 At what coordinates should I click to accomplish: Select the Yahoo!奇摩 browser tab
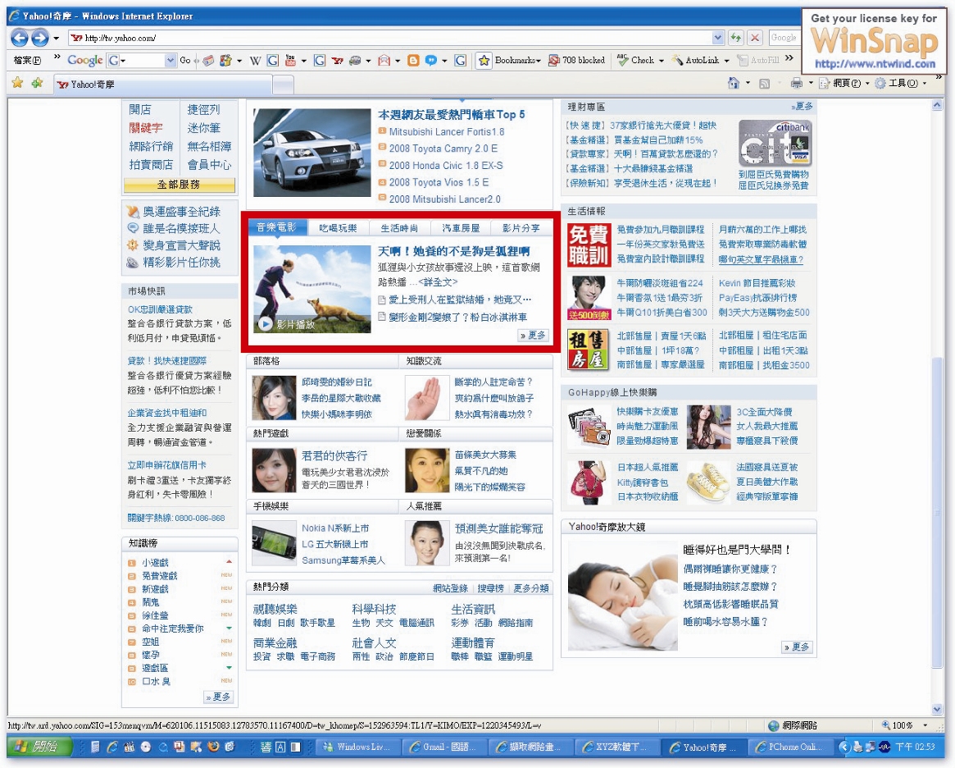162,85
